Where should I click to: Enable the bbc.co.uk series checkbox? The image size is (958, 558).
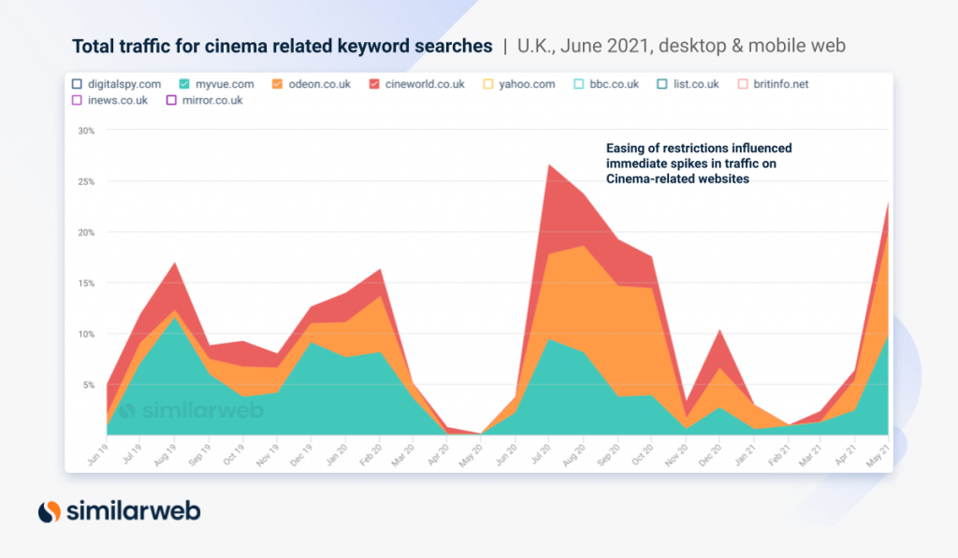point(578,84)
